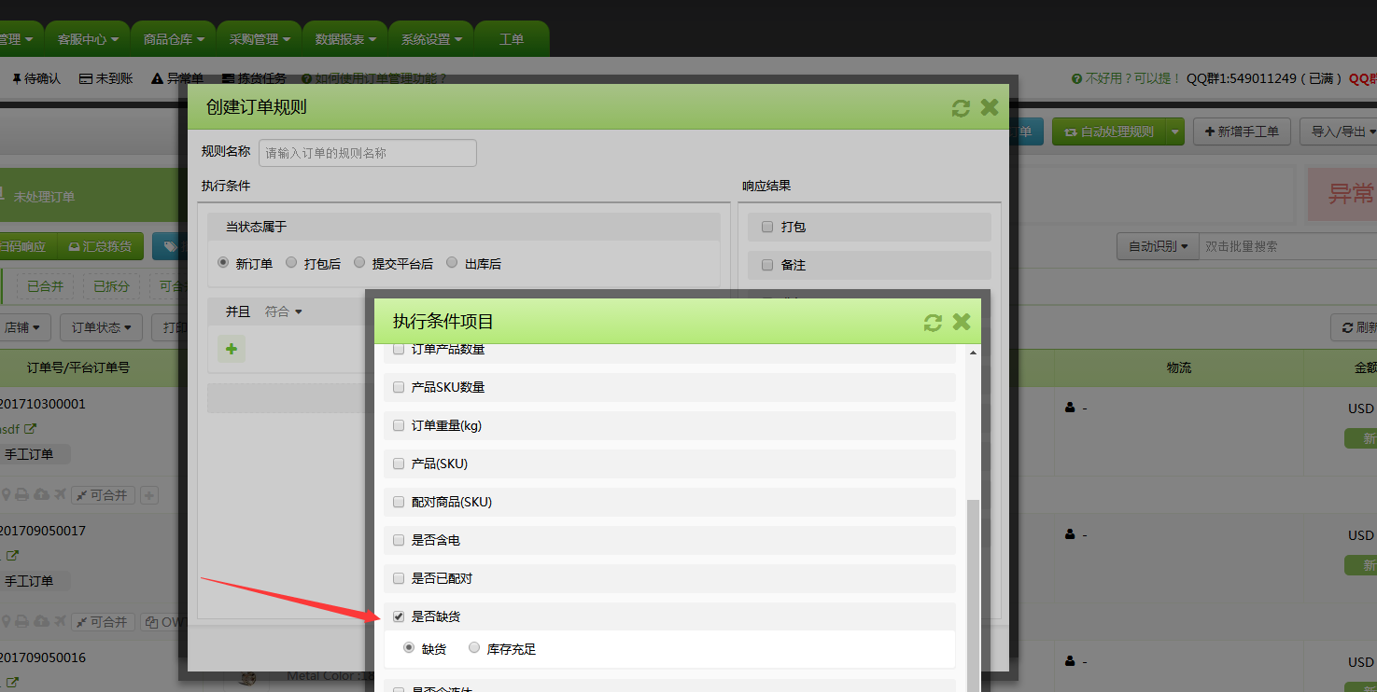
Task: Refresh the 执行条件项目 dialog
Action: point(933,323)
